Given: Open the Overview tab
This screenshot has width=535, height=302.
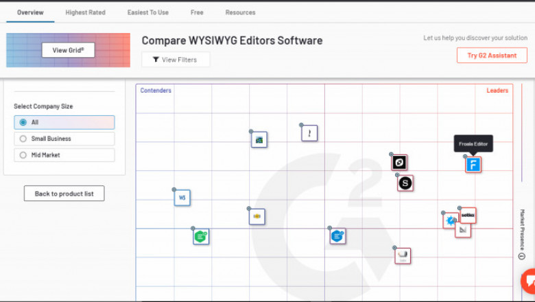Looking at the screenshot, I should coord(30,12).
